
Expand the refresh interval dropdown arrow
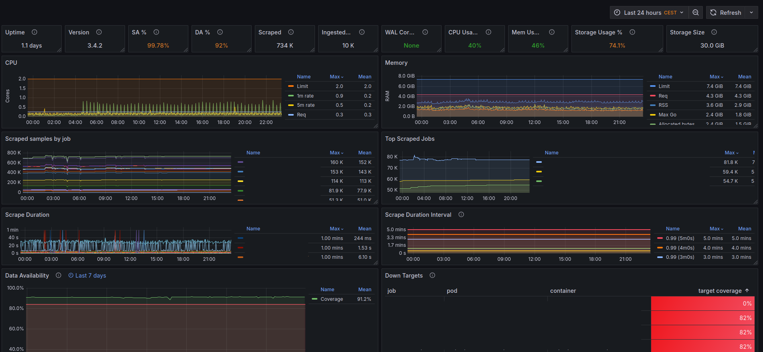(751, 12)
